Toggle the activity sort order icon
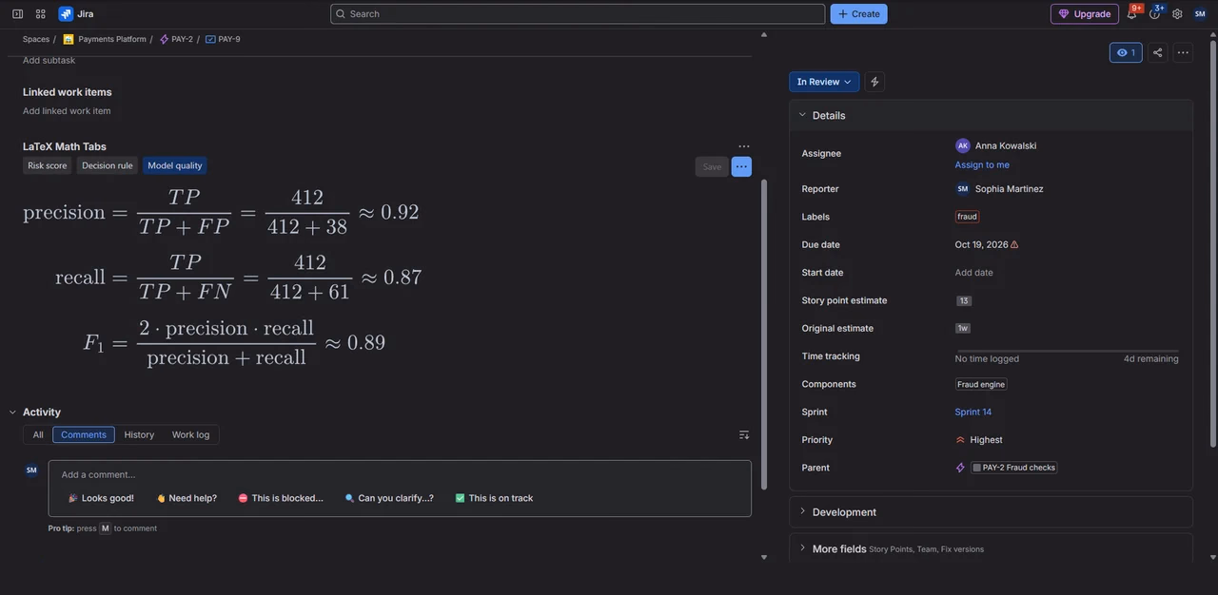Viewport: 1218px width, 595px height. tap(744, 434)
